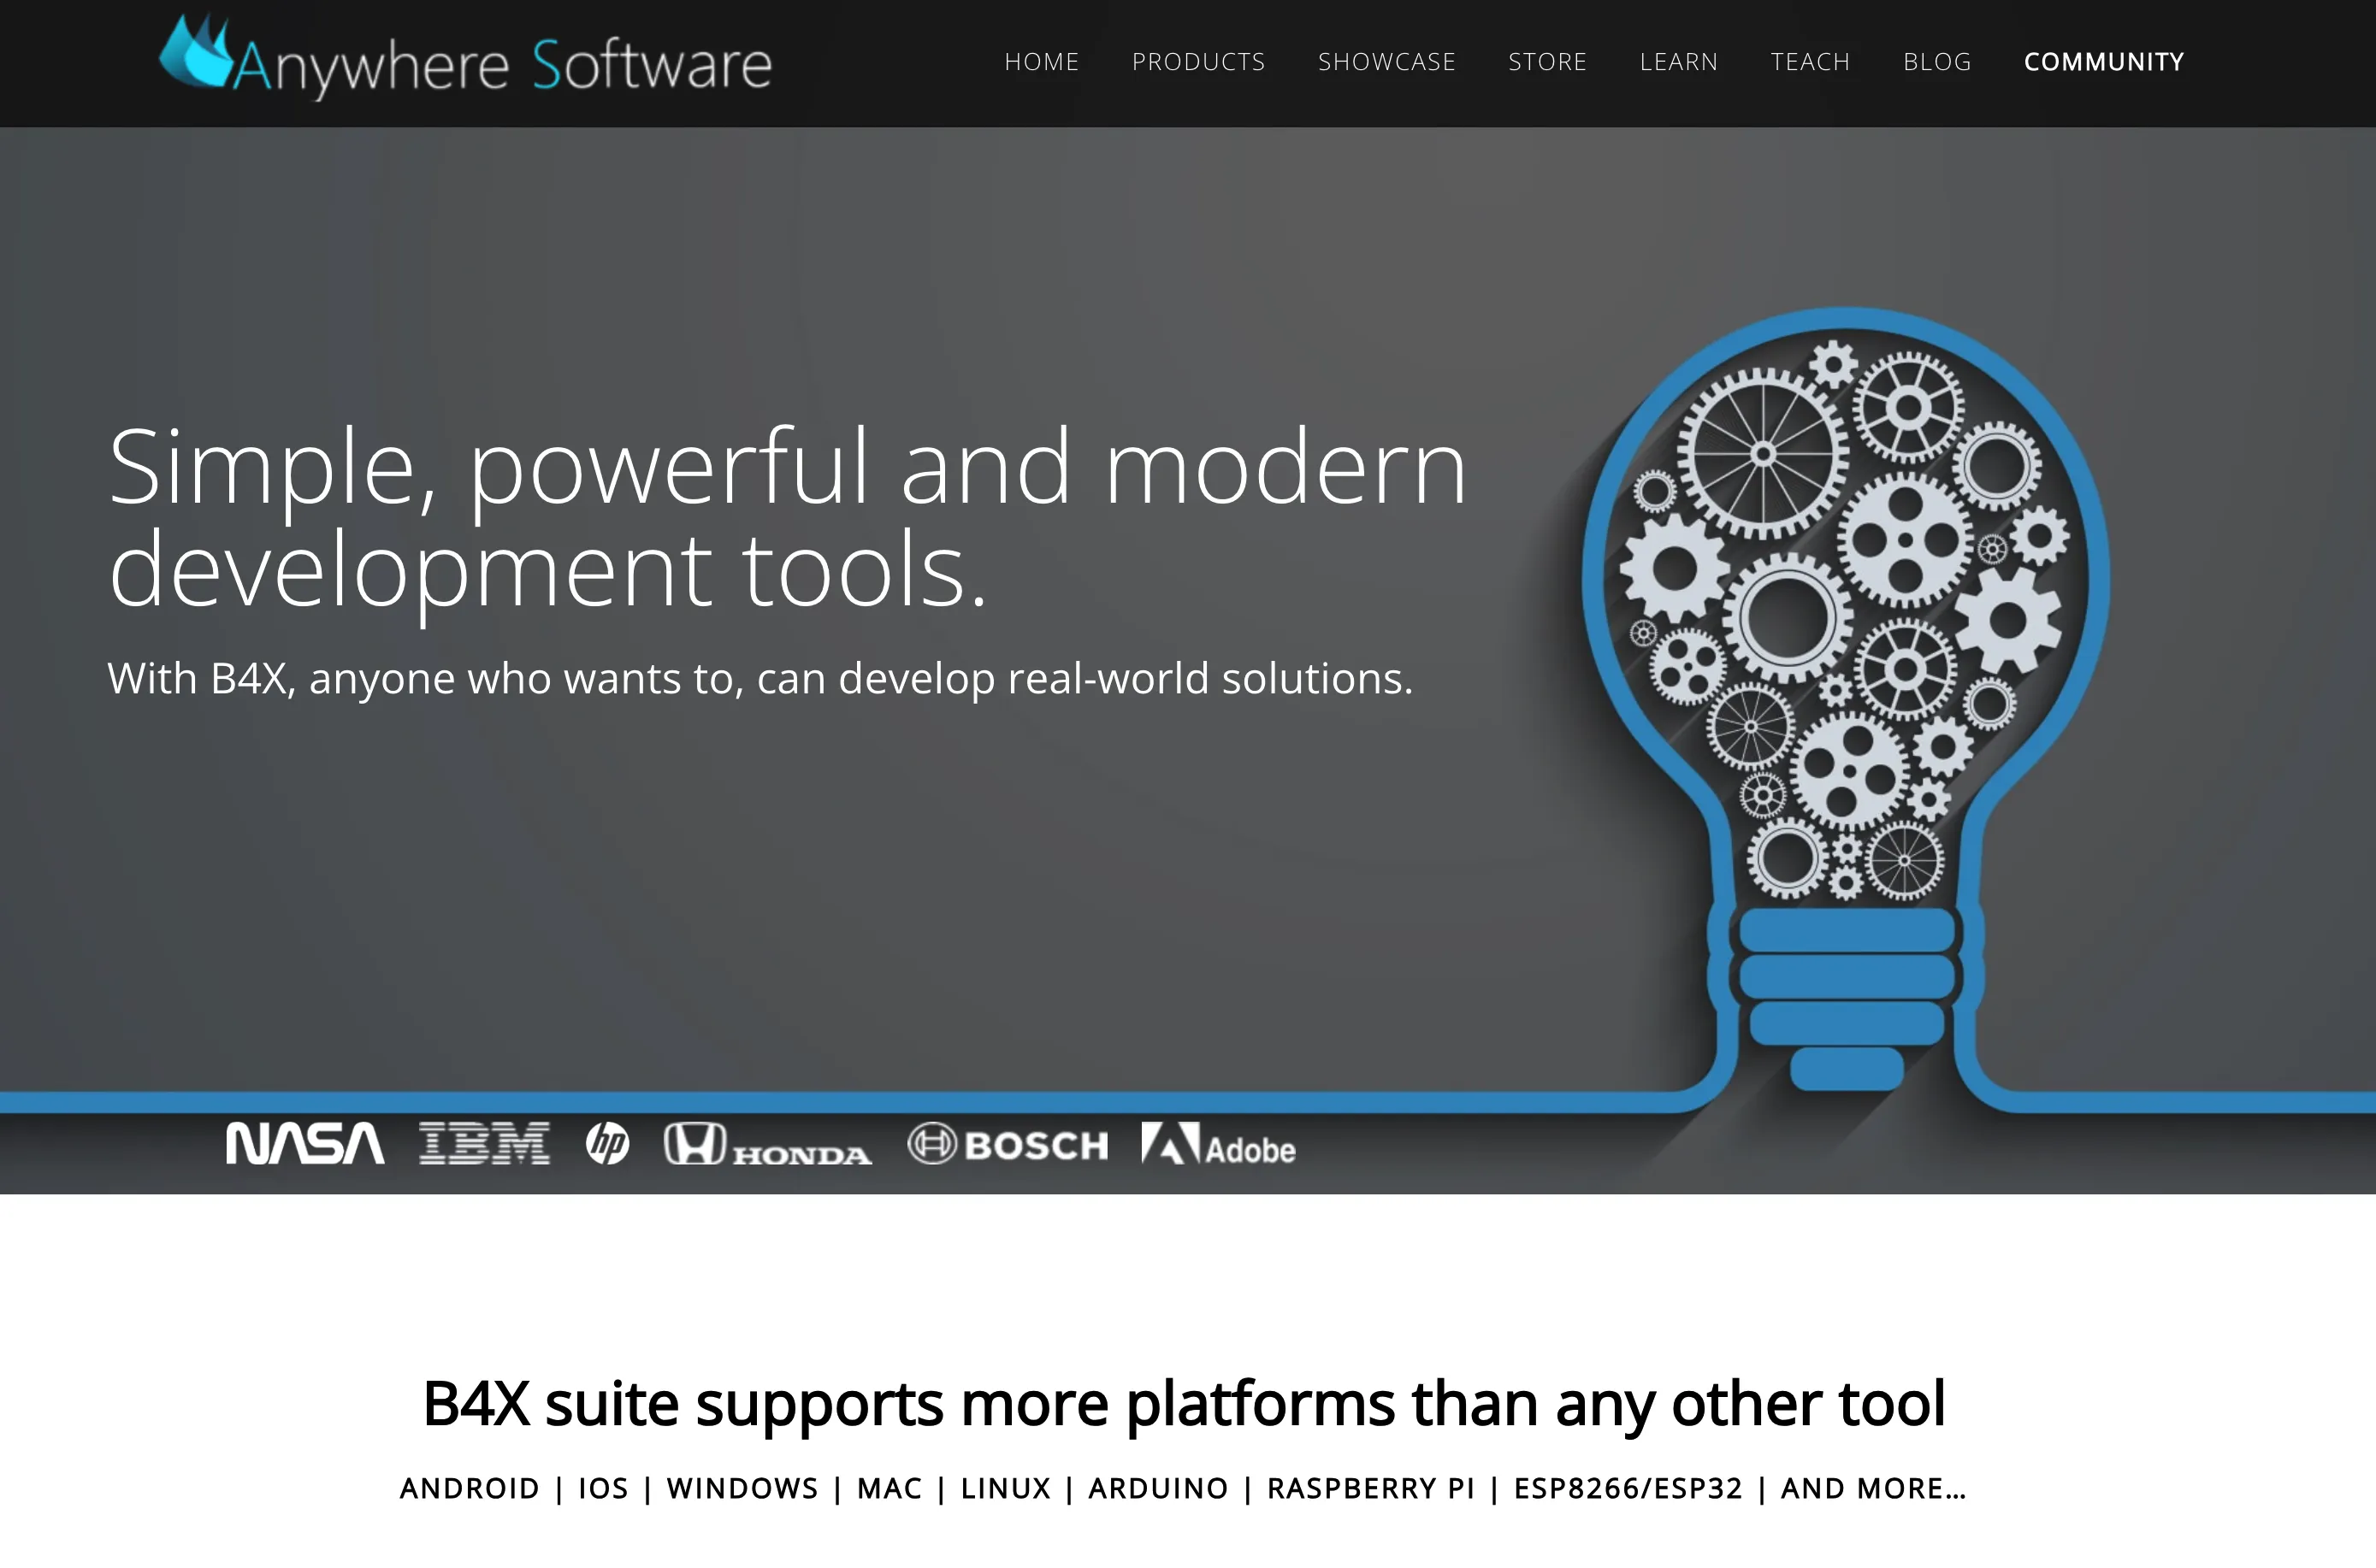Click the HP circular logo
This screenshot has height=1568, width=2376.
[607, 1143]
